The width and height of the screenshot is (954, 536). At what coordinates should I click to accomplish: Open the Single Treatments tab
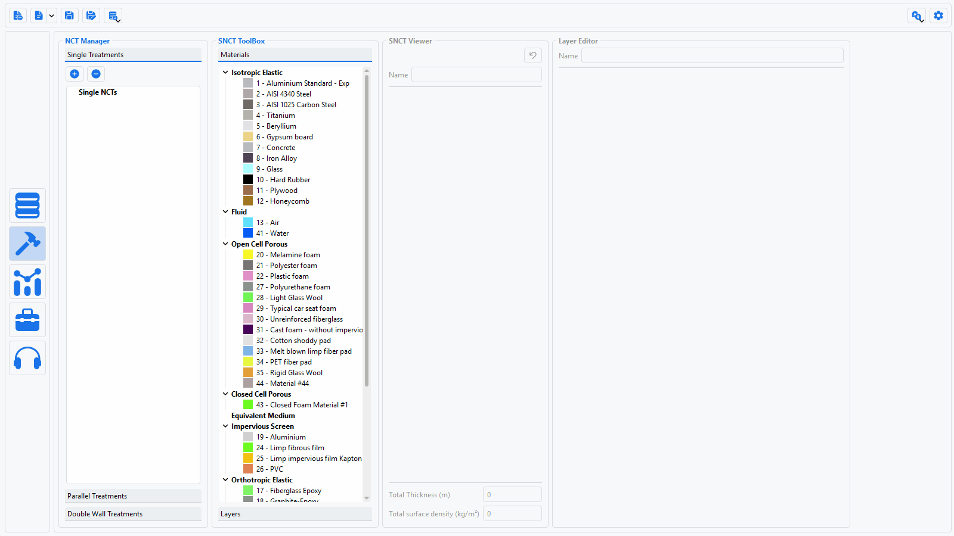point(133,55)
